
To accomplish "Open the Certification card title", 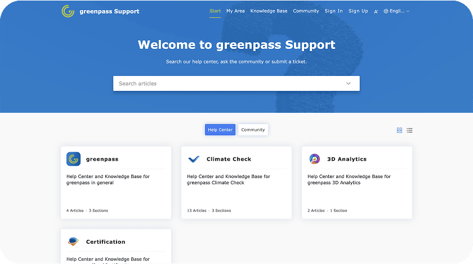I will (x=105, y=242).
